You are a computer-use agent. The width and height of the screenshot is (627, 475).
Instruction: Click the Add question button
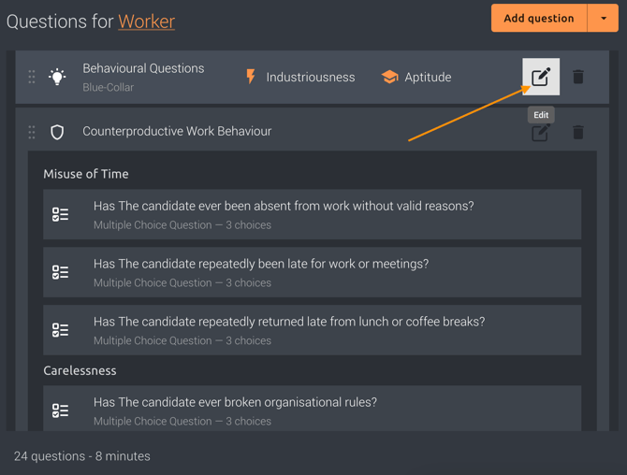pos(539,18)
